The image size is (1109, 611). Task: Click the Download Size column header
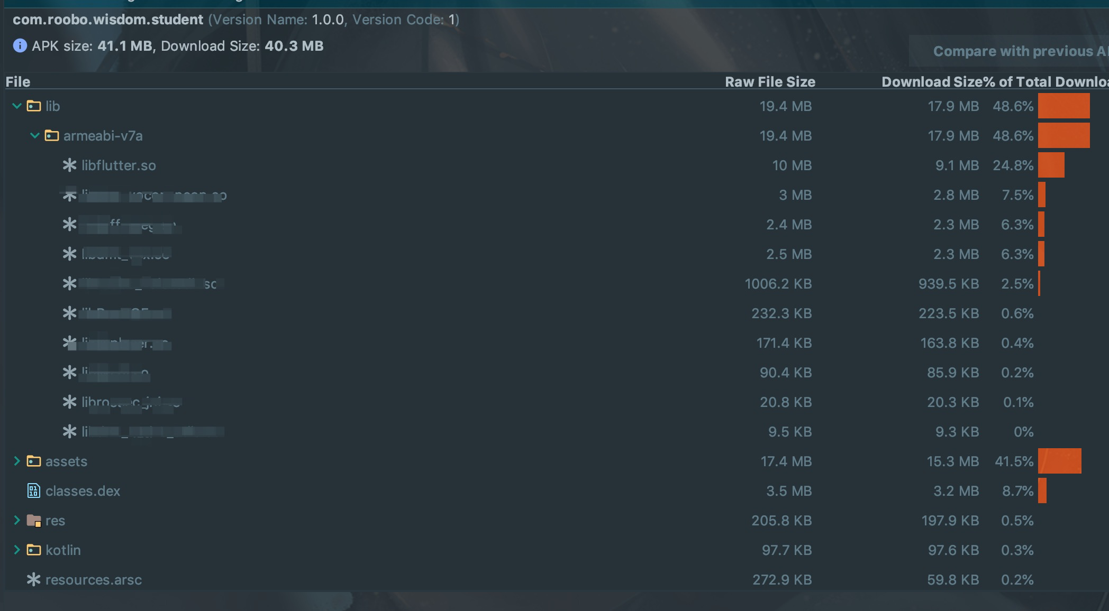pyautogui.click(x=931, y=82)
